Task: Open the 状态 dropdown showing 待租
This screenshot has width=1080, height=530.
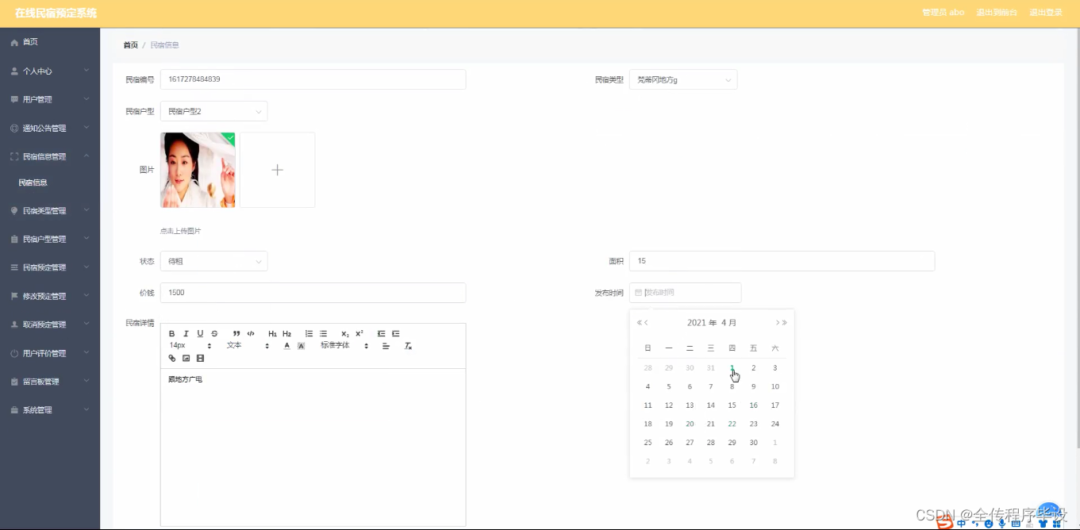Action: (x=214, y=260)
